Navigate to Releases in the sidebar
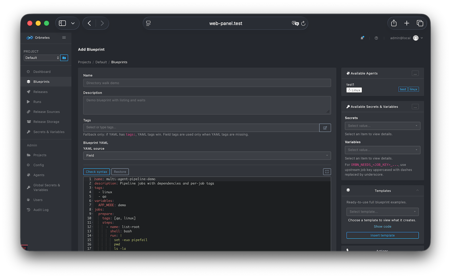451x278 pixels. [40, 92]
